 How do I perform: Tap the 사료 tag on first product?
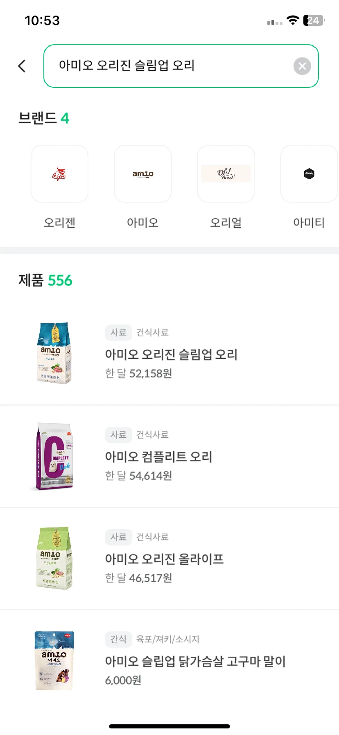point(118,332)
